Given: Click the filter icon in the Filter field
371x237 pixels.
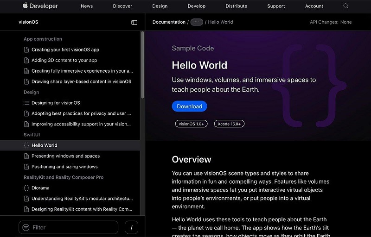Looking at the screenshot, I should [26, 227].
